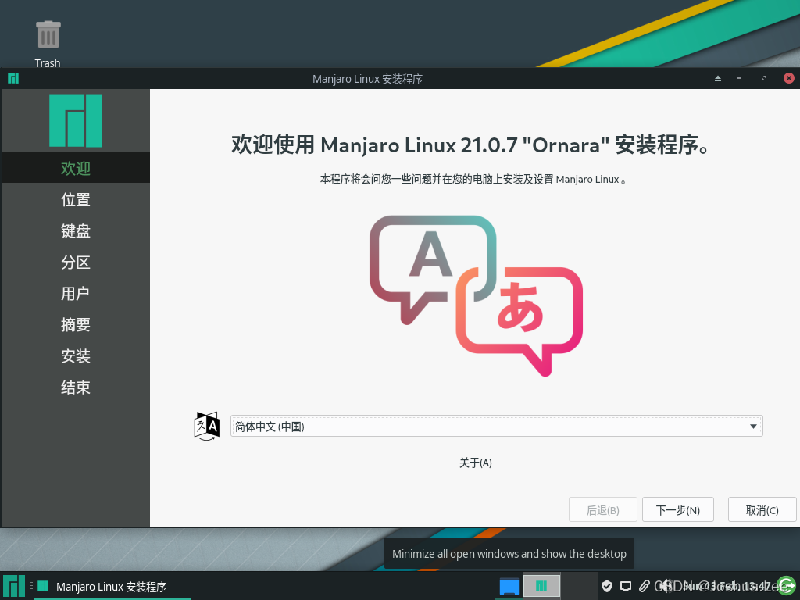
Task: Click the 关于(A) about link
Action: click(476, 462)
